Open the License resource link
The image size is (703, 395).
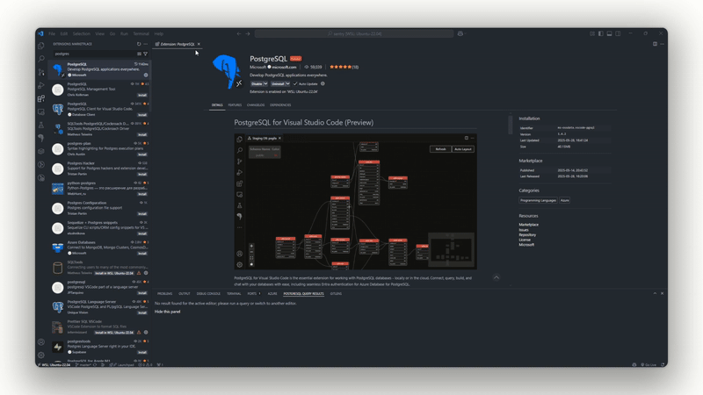(x=525, y=240)
